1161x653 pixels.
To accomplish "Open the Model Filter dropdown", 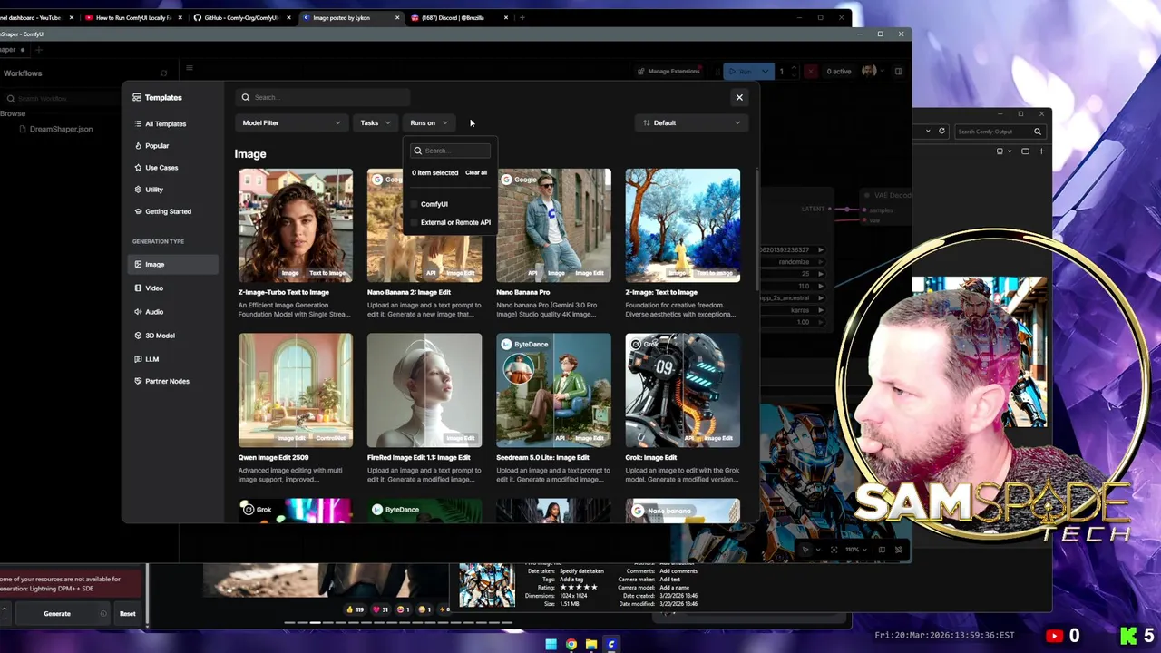I will pyautogui.click(x=291, y=122).
